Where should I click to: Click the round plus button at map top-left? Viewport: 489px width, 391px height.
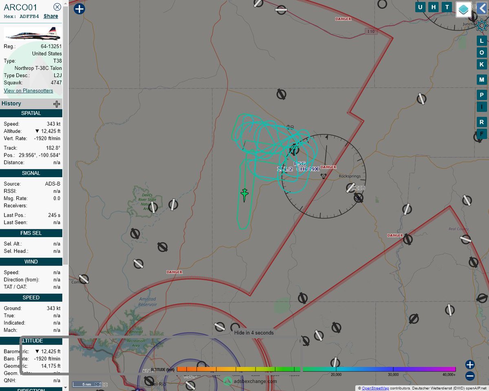pos(79,9)
